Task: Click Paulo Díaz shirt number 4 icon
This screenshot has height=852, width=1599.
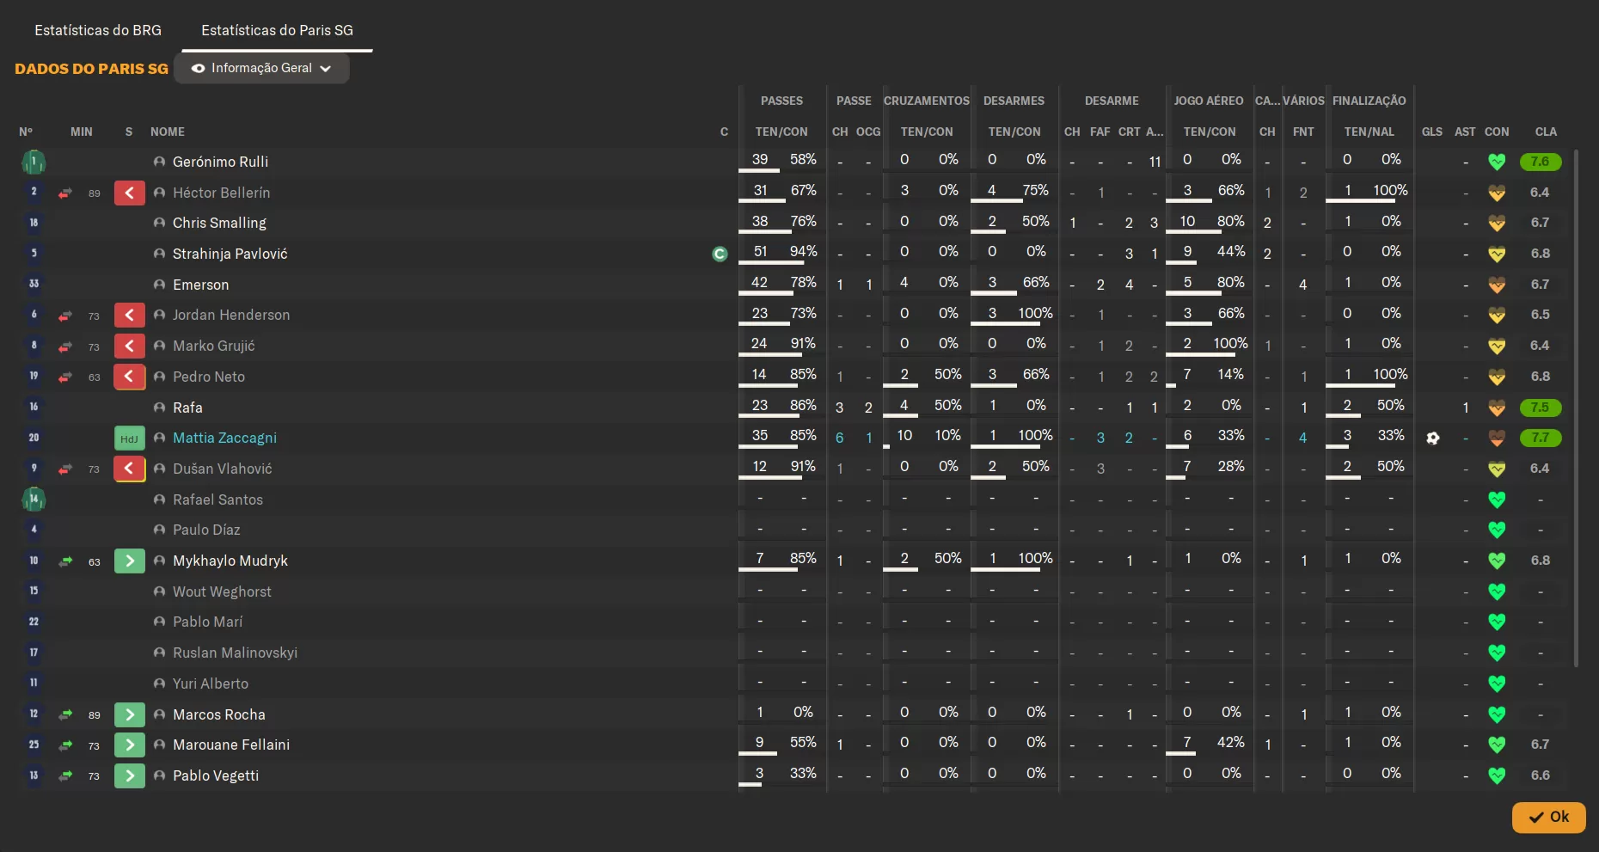Action: [x=34, y=530]
